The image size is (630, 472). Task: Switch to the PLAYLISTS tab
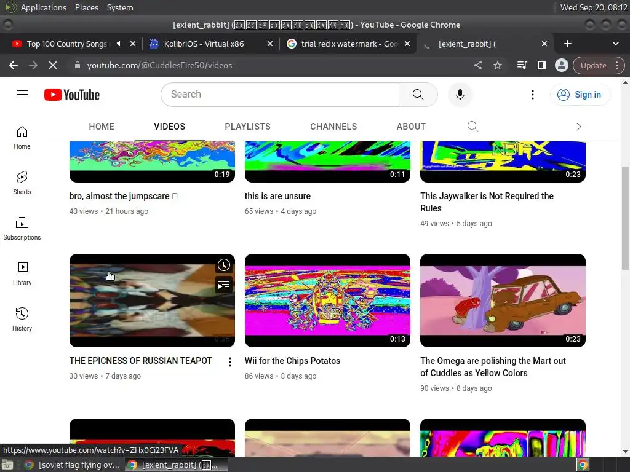tap(247, 127)
